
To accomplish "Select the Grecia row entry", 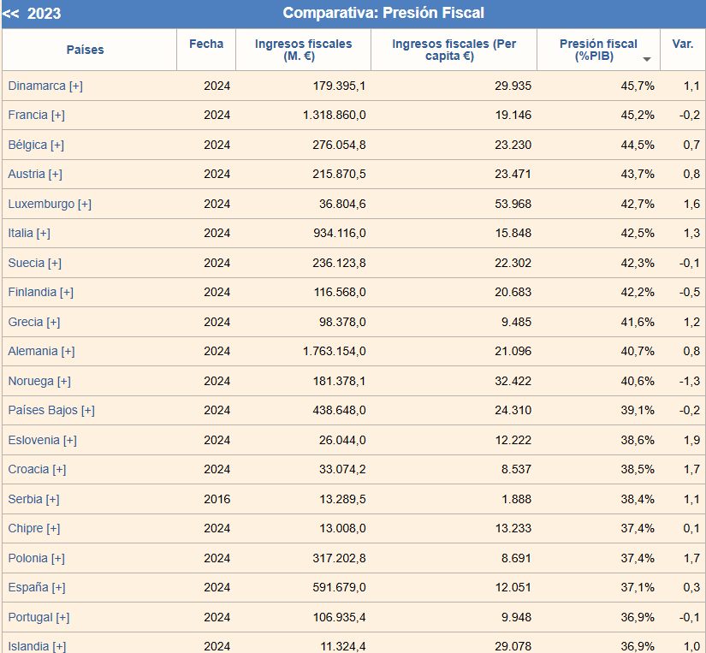I will (27, 322).
